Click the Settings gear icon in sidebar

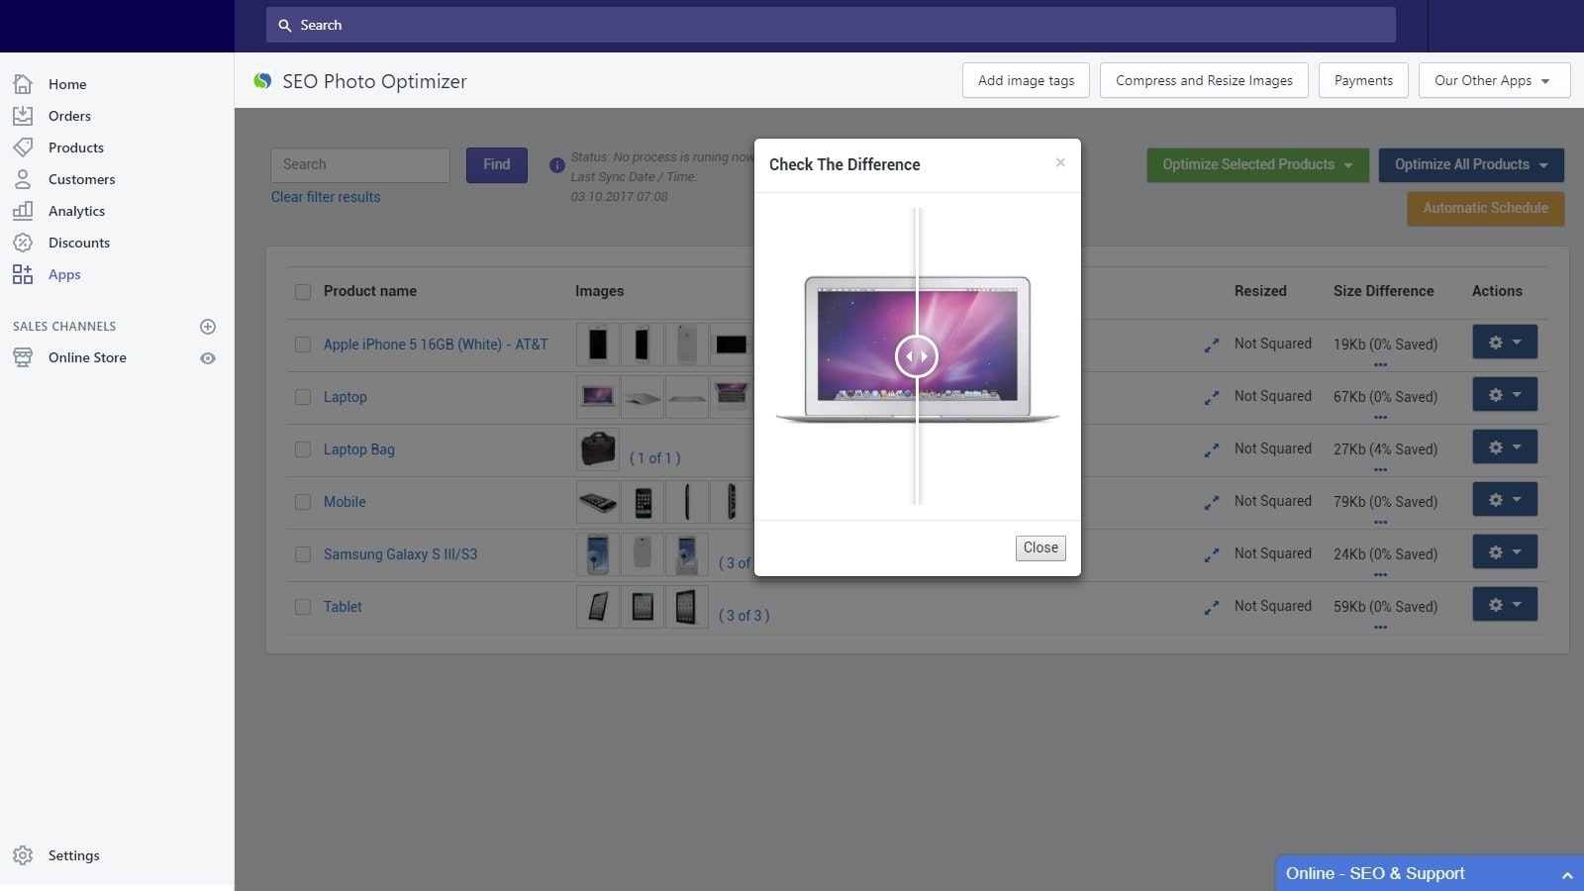[23, 855]
